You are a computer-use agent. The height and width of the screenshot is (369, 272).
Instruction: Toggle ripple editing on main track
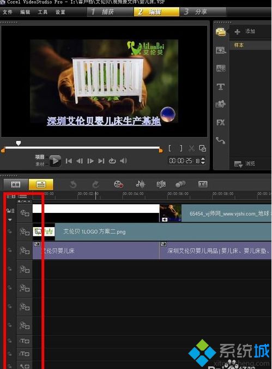(10, 211)
